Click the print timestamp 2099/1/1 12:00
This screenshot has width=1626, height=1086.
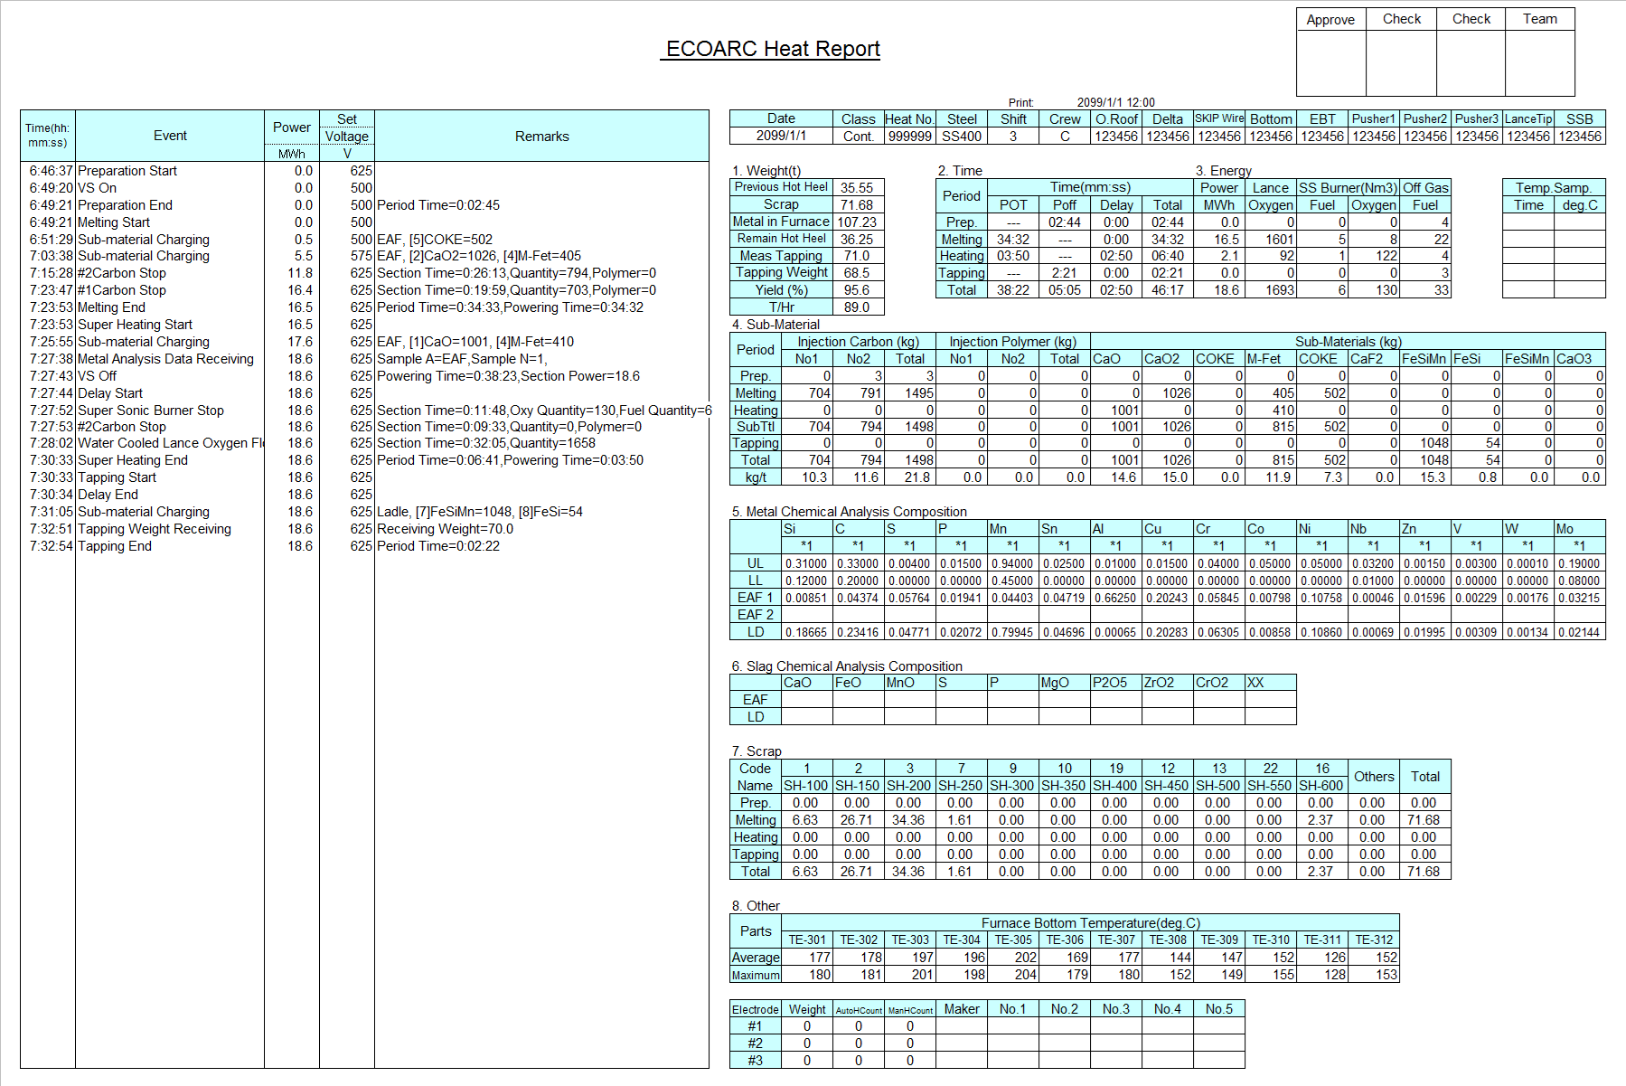(x=1115, y=102)
